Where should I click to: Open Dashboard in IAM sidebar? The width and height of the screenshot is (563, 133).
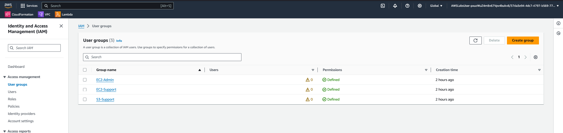pos(16,67)
